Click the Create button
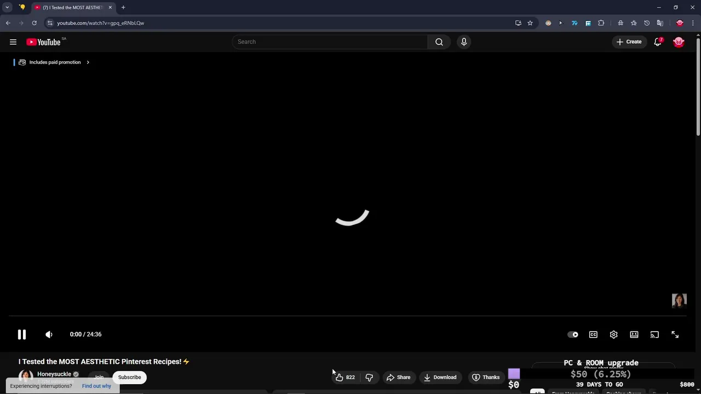 (629, 42)
